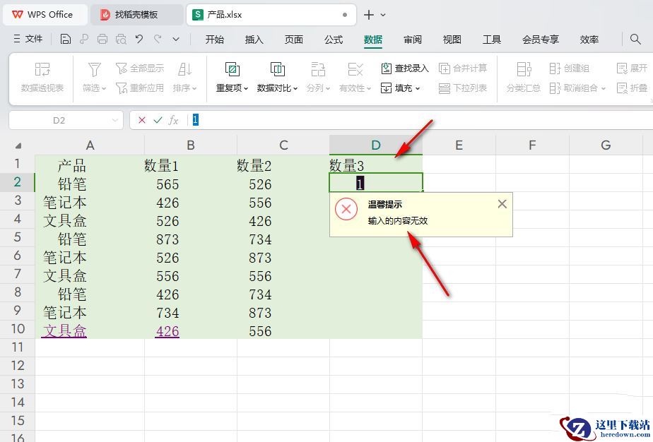Click the 文具盒 hyperlink in row 10
This screenshot has width=653, height=442.
(64, 331)
